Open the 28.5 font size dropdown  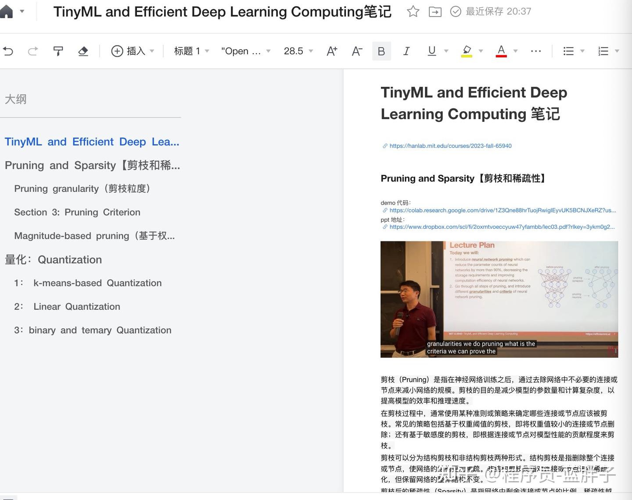(x=298, y=51)
